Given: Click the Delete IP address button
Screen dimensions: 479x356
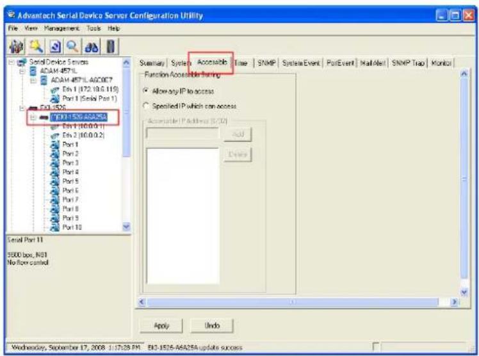Looking at the screenshot, I should pyautogui.click(x=238, y=154).
